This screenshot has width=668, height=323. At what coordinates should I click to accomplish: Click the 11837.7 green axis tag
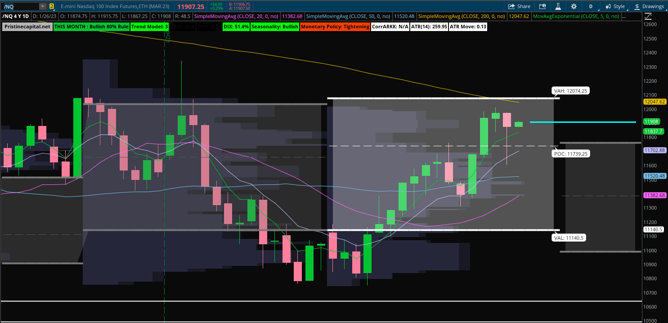click(653, 131)
